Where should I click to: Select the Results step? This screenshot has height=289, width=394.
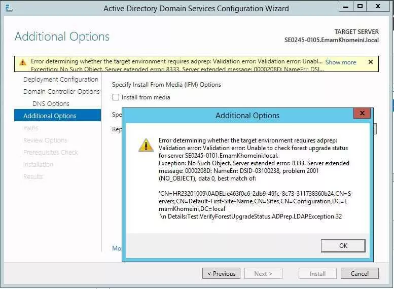33,176
